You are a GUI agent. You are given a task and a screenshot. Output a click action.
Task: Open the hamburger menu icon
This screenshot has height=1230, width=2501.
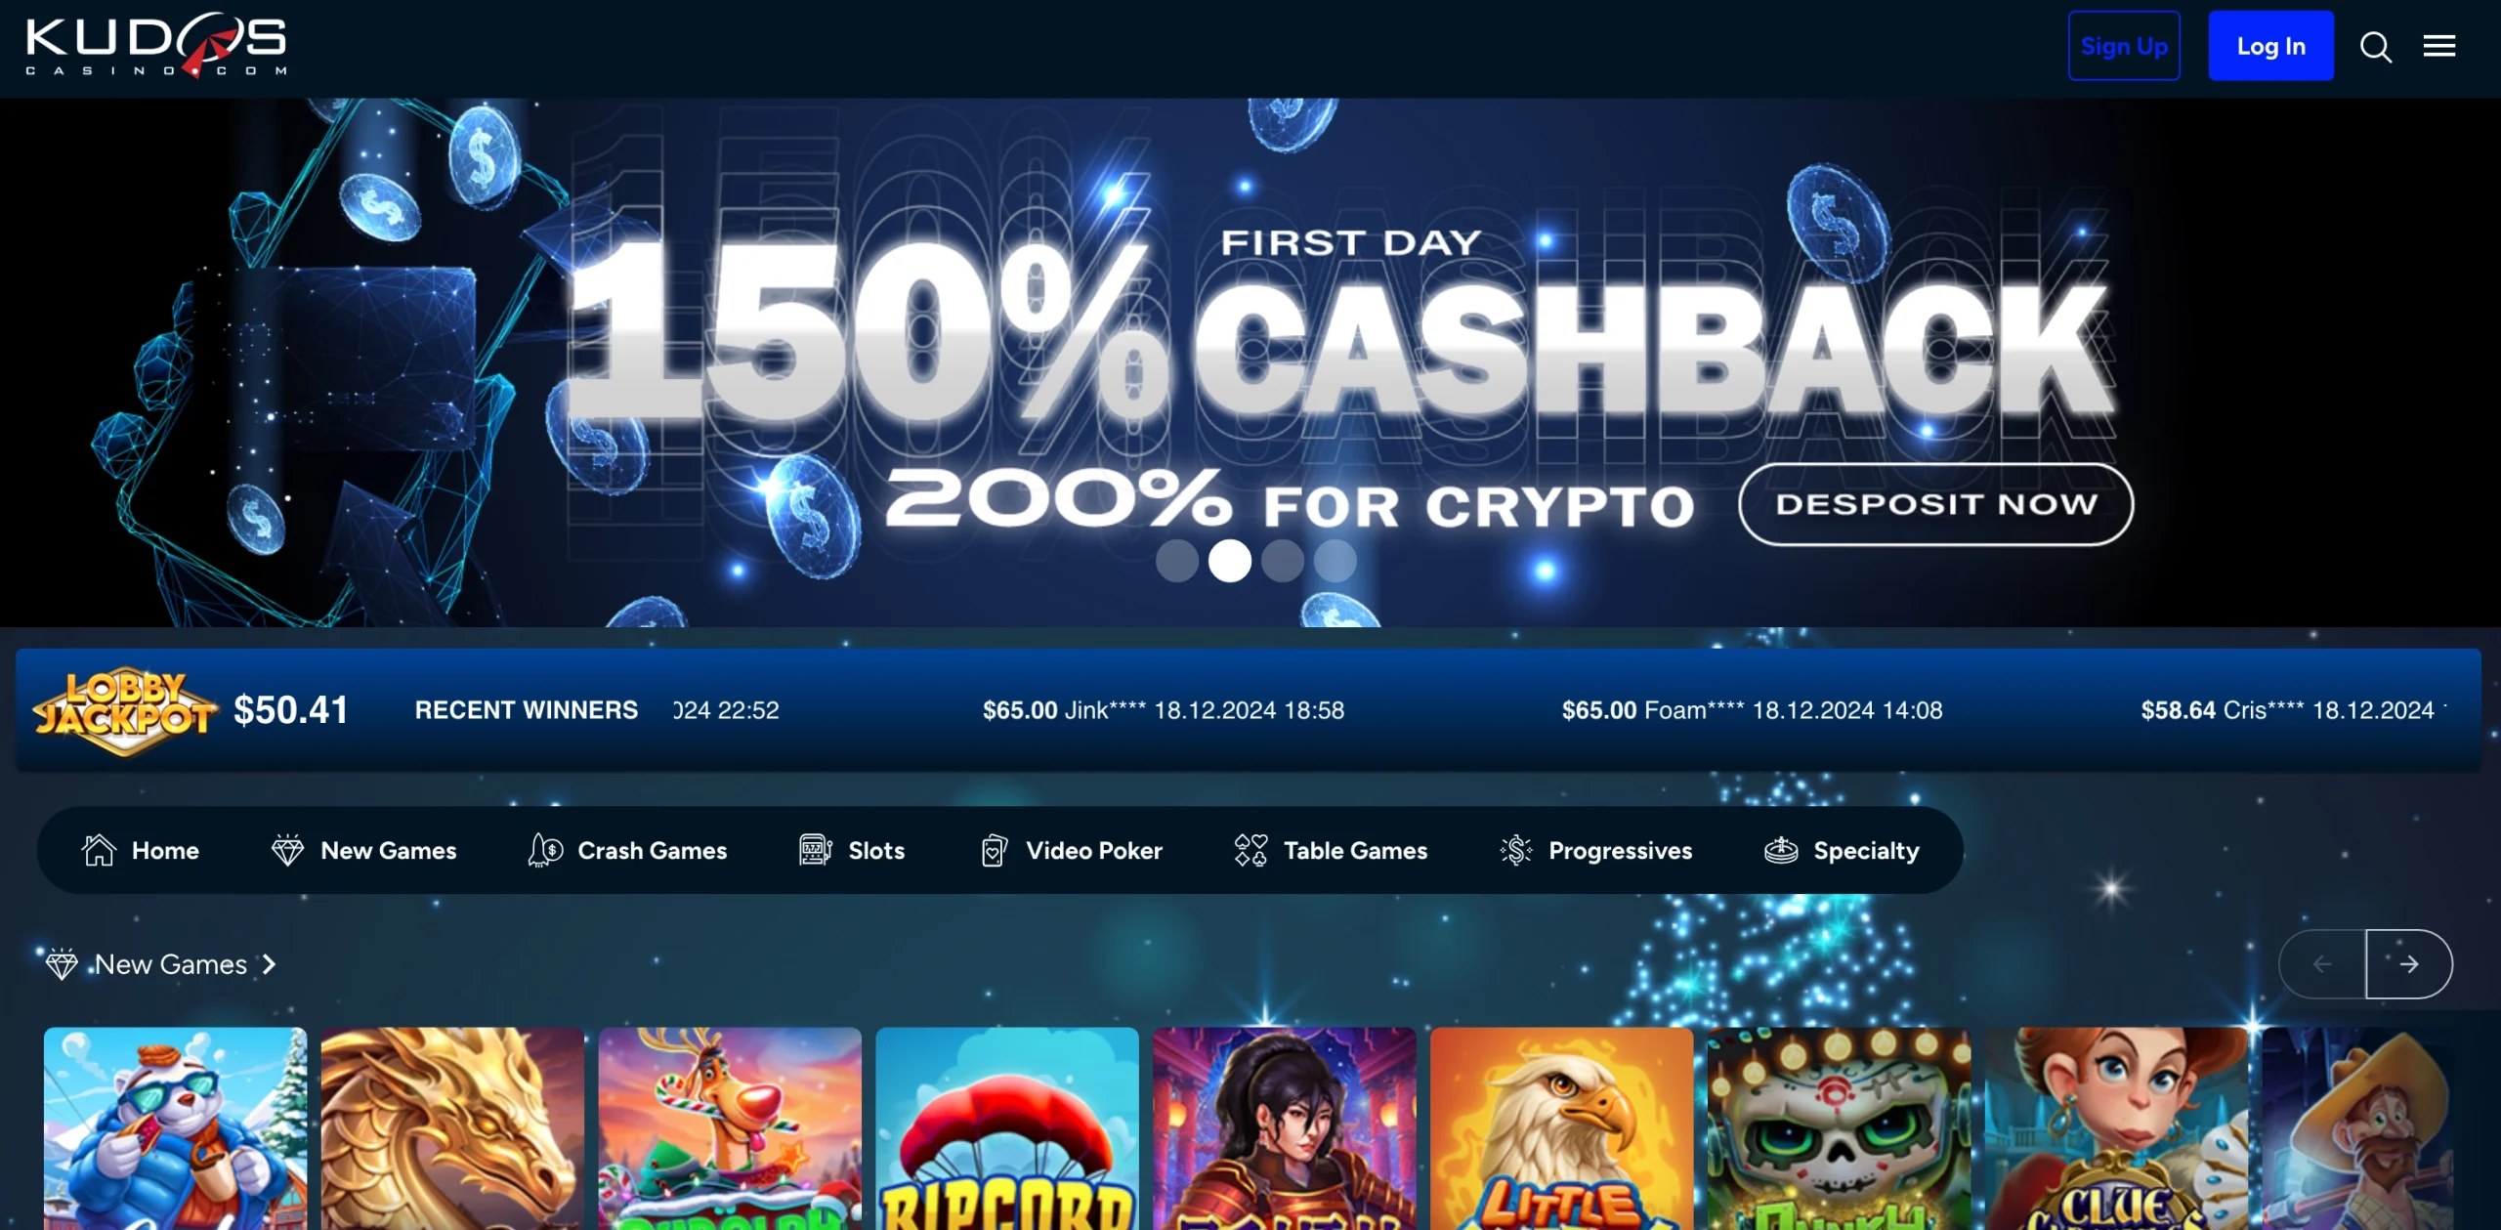point(2438,46)
